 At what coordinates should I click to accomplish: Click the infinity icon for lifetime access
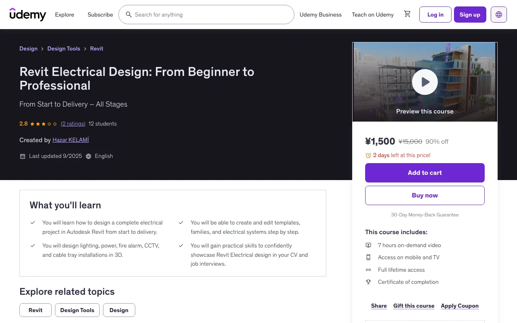(368, 270)
